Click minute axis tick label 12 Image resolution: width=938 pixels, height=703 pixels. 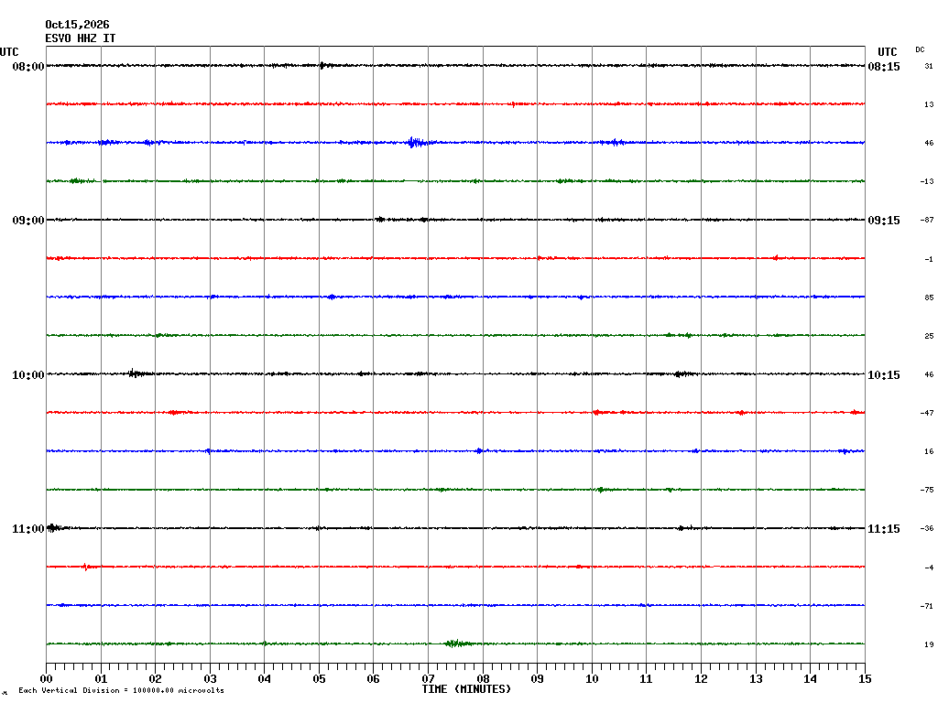click(x=701, y=678)
